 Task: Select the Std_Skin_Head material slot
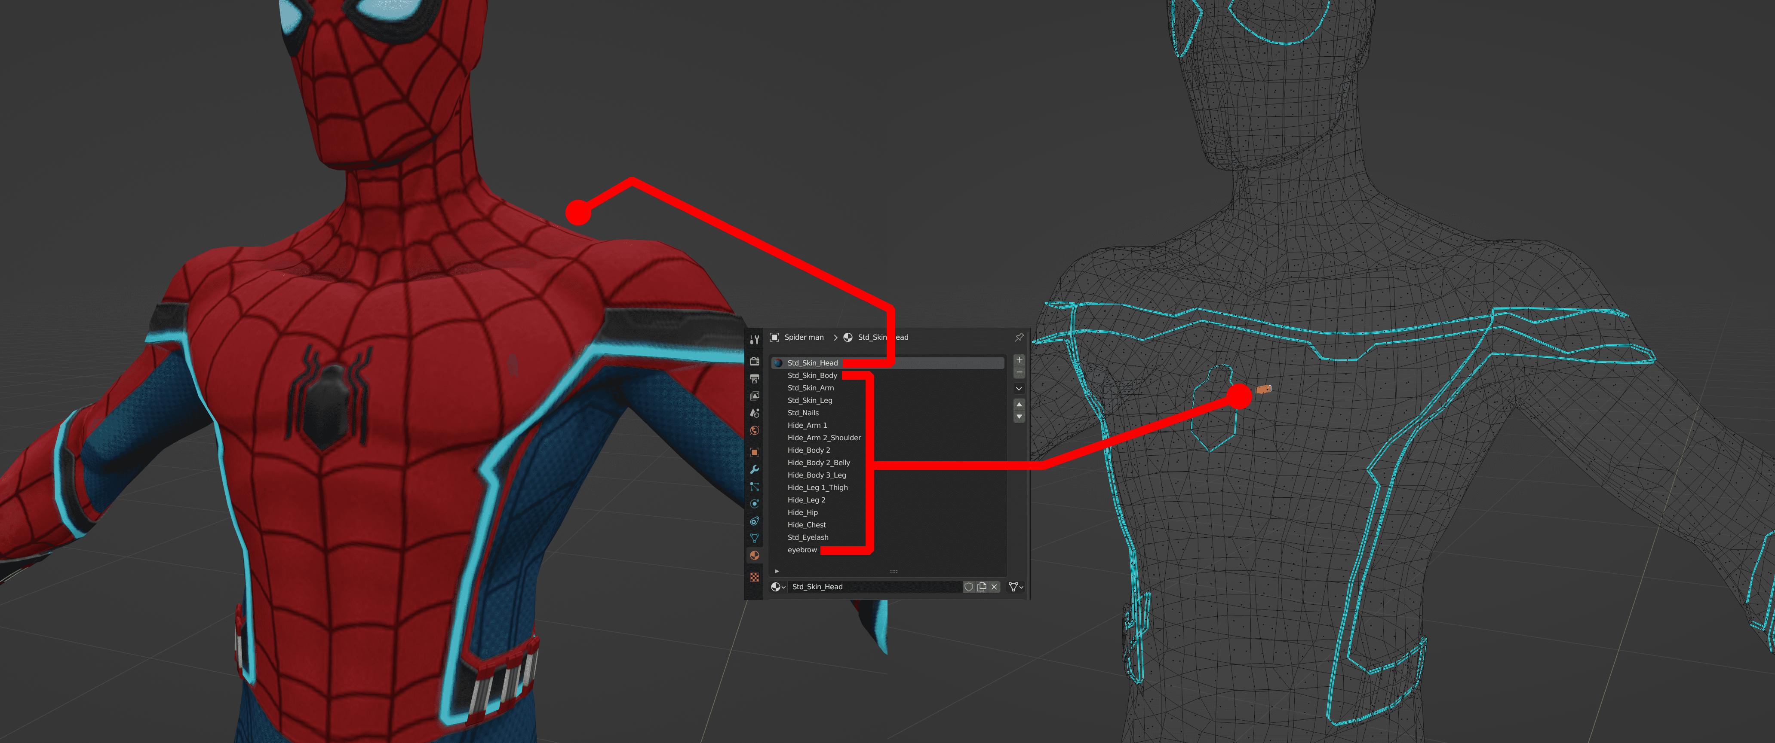pyautogui.click(x=887, y=362)
